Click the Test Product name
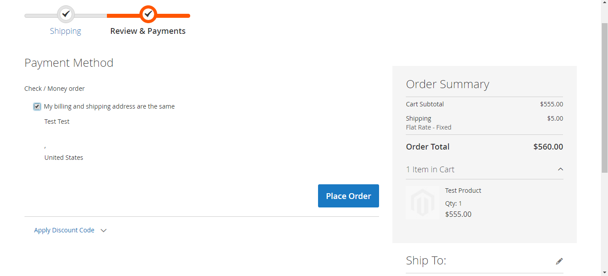The width and height of the screenshot is (608, 276). tap(463, 190)
